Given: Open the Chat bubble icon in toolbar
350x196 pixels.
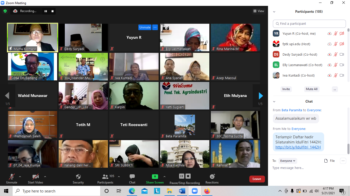Looking at the screenshot, I should (132, 177).
